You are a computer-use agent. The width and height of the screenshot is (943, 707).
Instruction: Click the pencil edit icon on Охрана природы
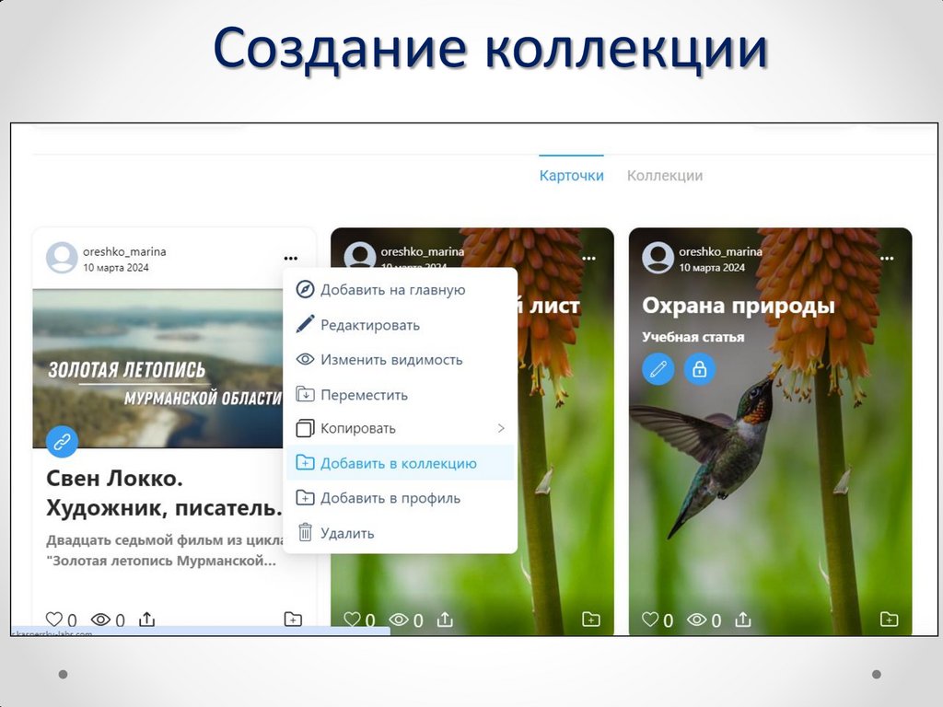(x=658, y=368)
